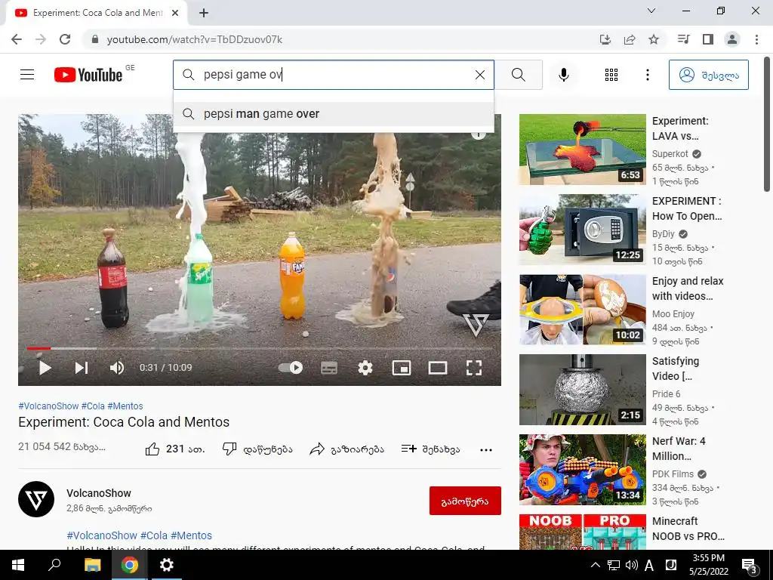Open the Nerf War video thumbnail
Viewport: 773px width, 580px height.
coord(582,470)
